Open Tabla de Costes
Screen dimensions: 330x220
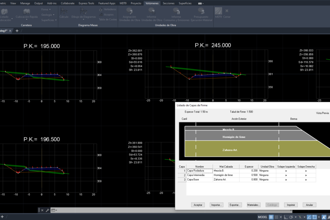click(x=108, y=19)
